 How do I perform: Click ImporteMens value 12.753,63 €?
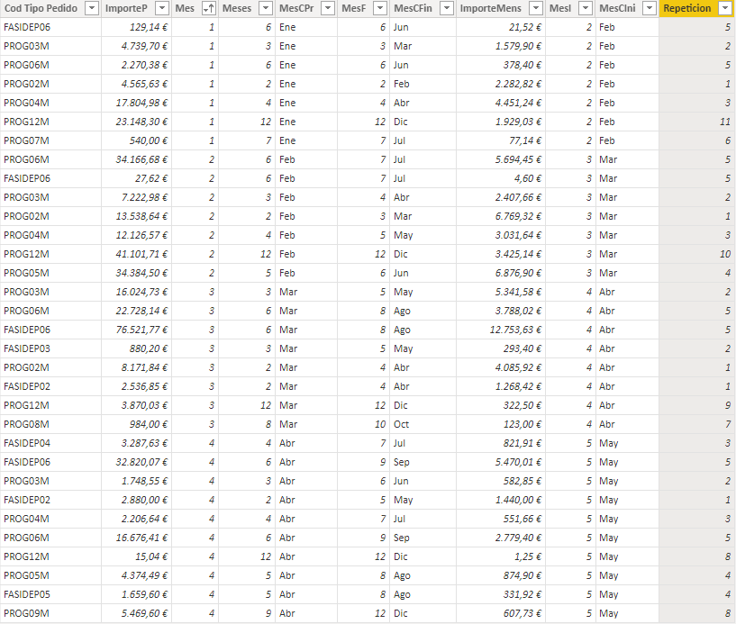501,330
